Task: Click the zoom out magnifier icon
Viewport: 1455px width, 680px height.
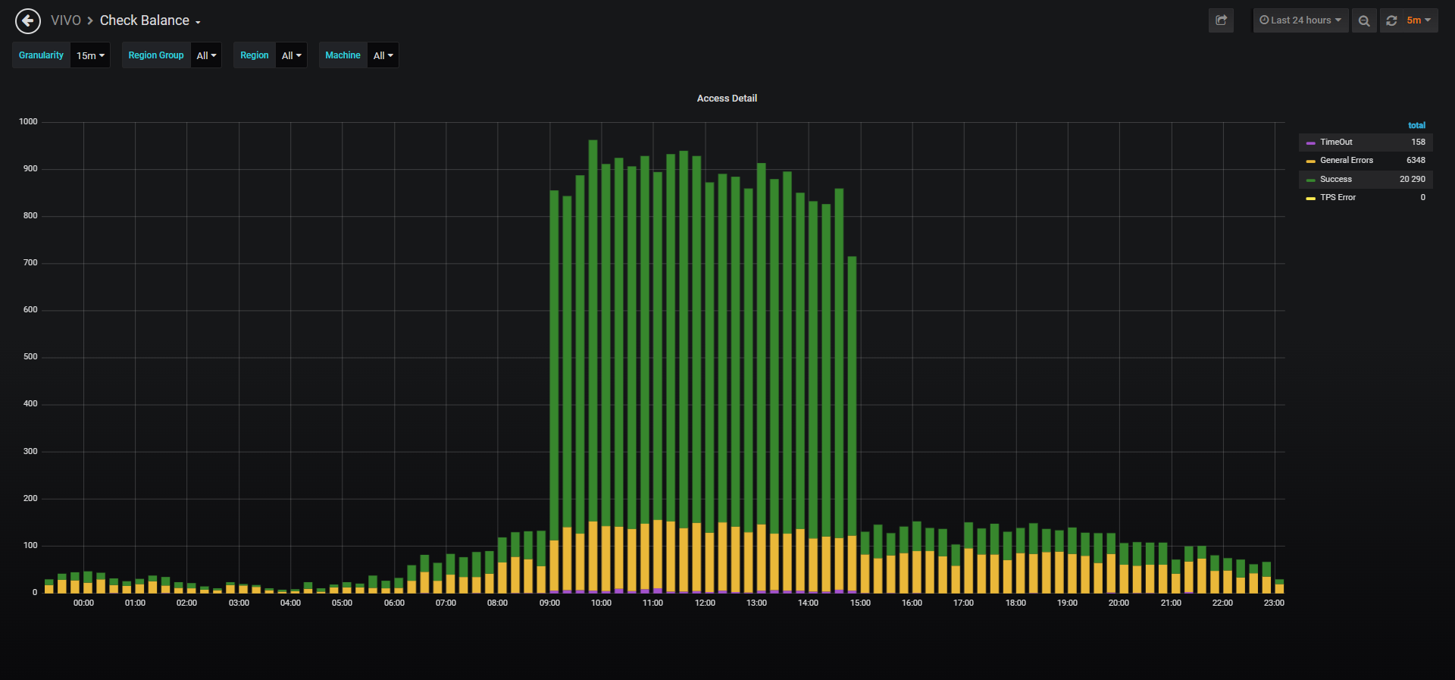Action: (x=1364, y=20)
